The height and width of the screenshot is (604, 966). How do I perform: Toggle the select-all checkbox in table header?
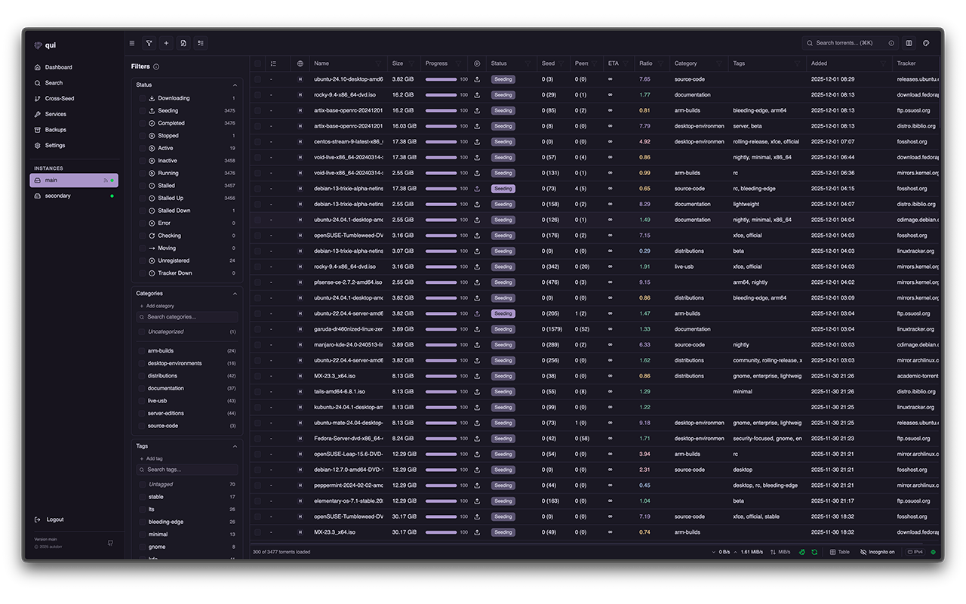coord(257,63)
